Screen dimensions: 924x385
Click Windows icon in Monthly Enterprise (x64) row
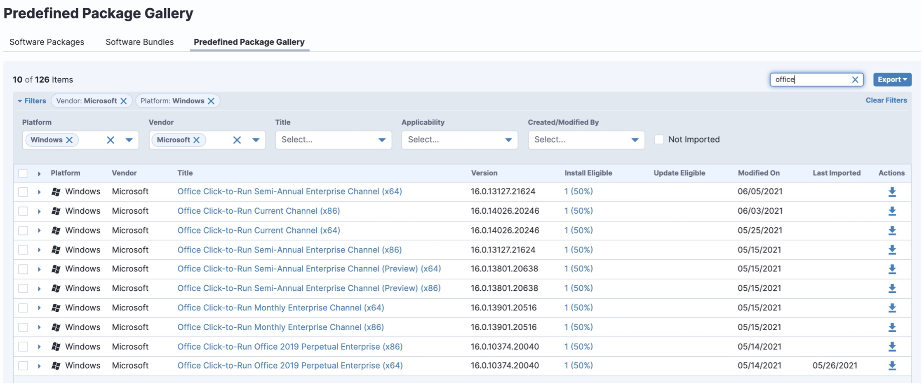(x=56, y=308)
